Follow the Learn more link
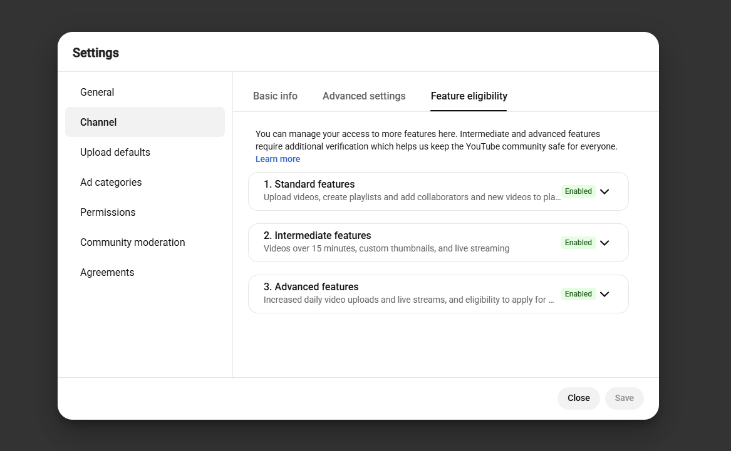The width and height of the screenshot is (731, 451). pos(278,159)
